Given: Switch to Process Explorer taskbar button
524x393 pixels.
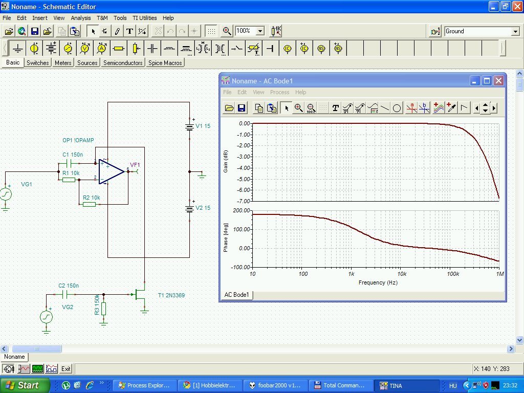Looking at the screenshot, I should (144, 386).
